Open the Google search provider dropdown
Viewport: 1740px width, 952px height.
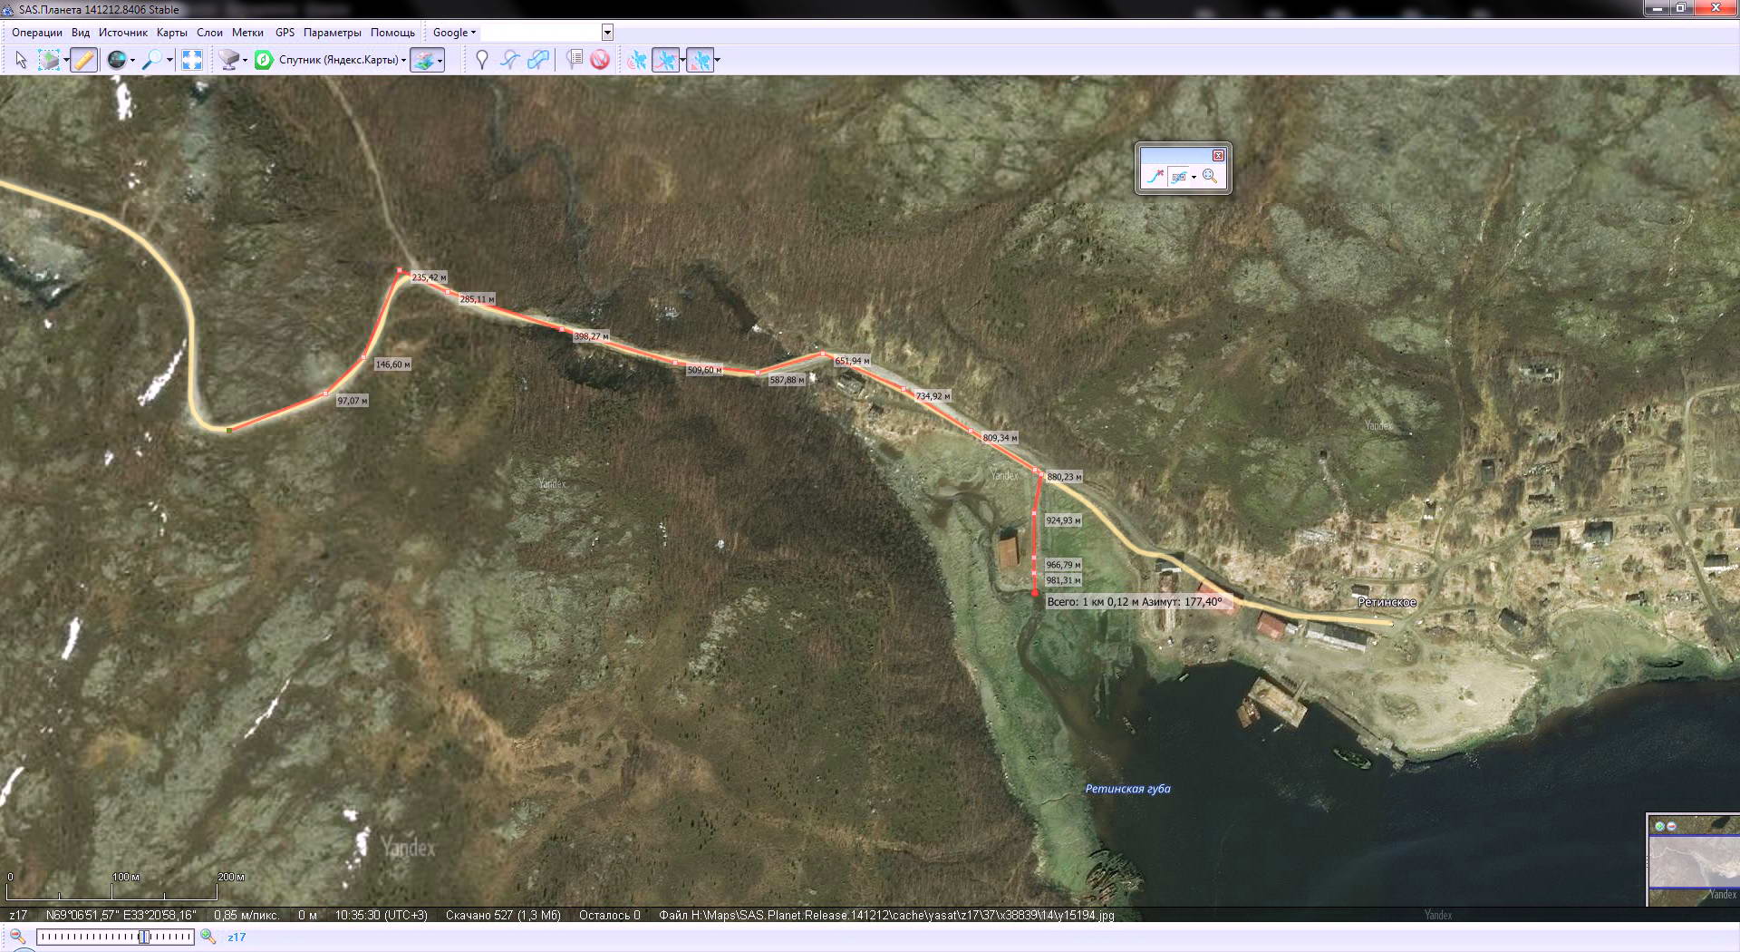pyautogui.click(x=453, y=33)
